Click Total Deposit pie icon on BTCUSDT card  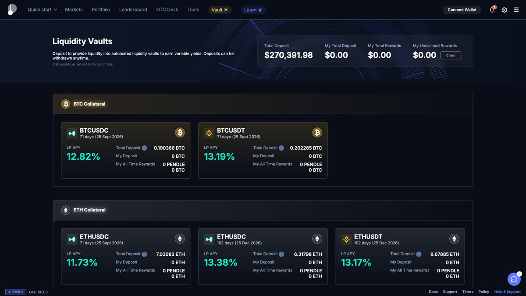281,148
